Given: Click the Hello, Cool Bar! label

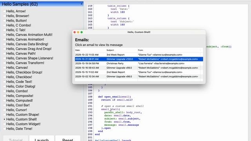Looking at the screenshot, I should (18, 105).
